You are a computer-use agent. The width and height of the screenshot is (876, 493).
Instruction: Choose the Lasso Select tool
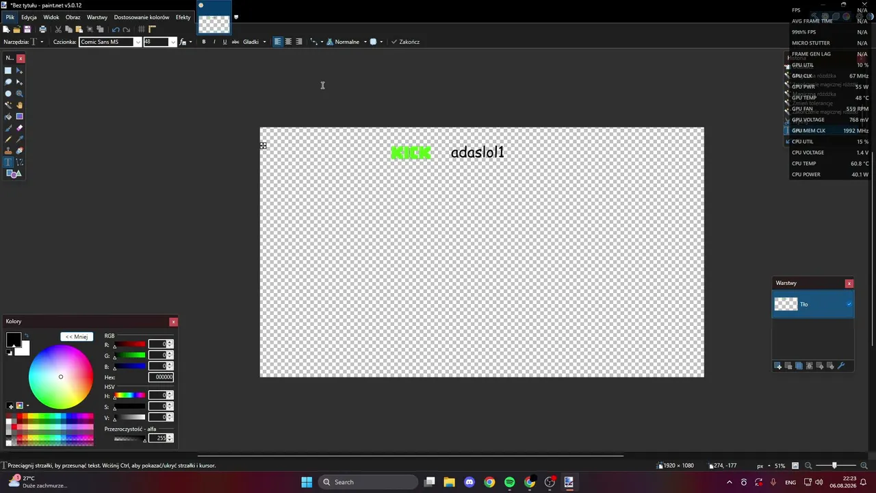(x=8, y=82)
